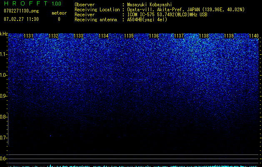This screenshot has height=167, width=262.
Task: Click the 1133 time marker
Action: (79, 36)
